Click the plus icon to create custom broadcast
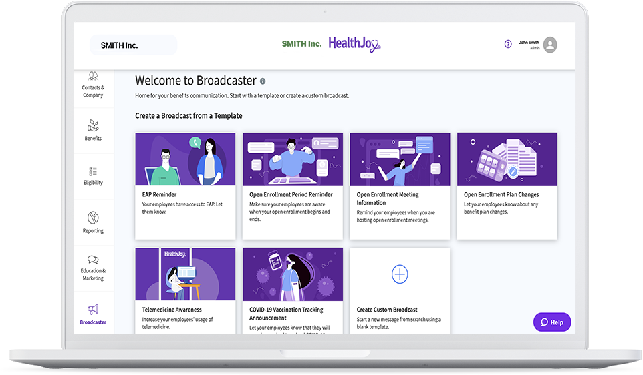The width and height of the screenshot is (643, 375). 400,274
